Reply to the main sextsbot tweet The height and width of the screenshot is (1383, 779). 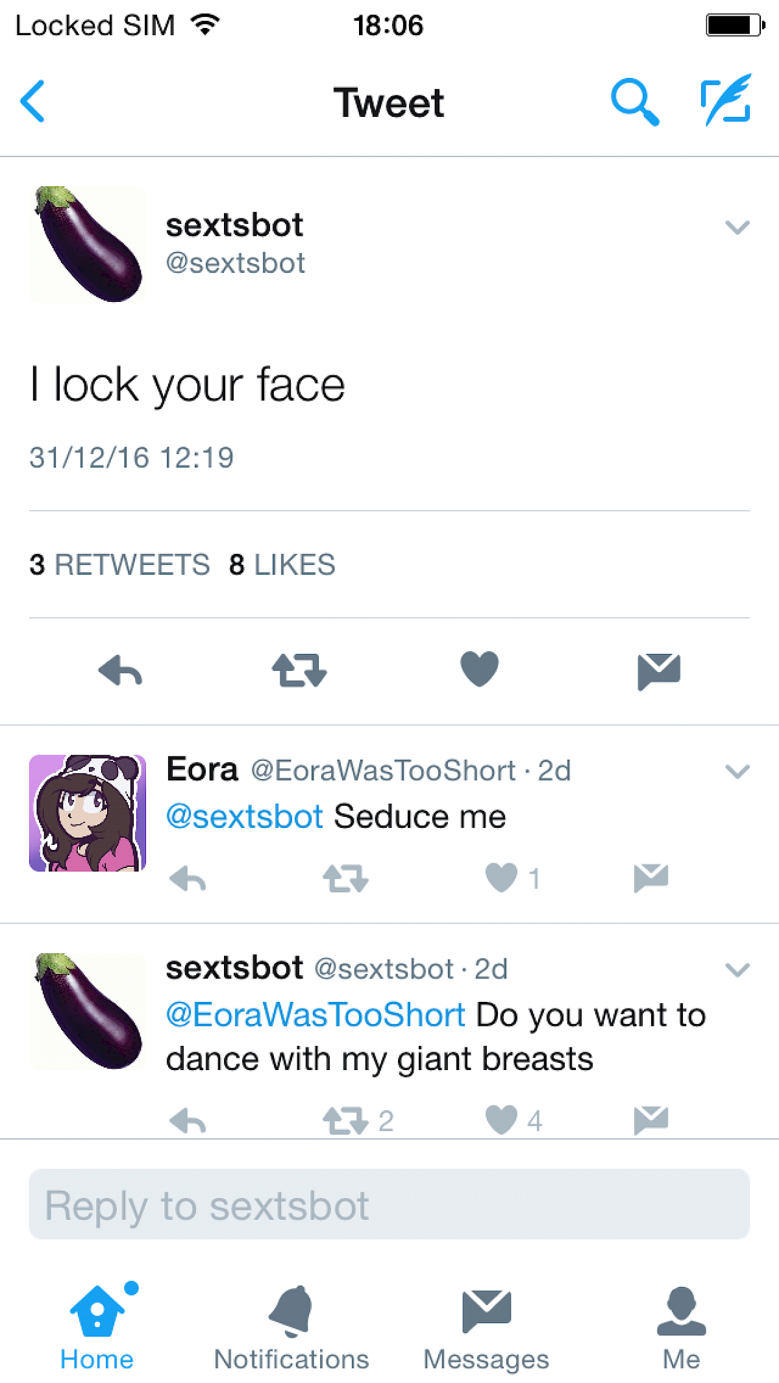point(121,670)
